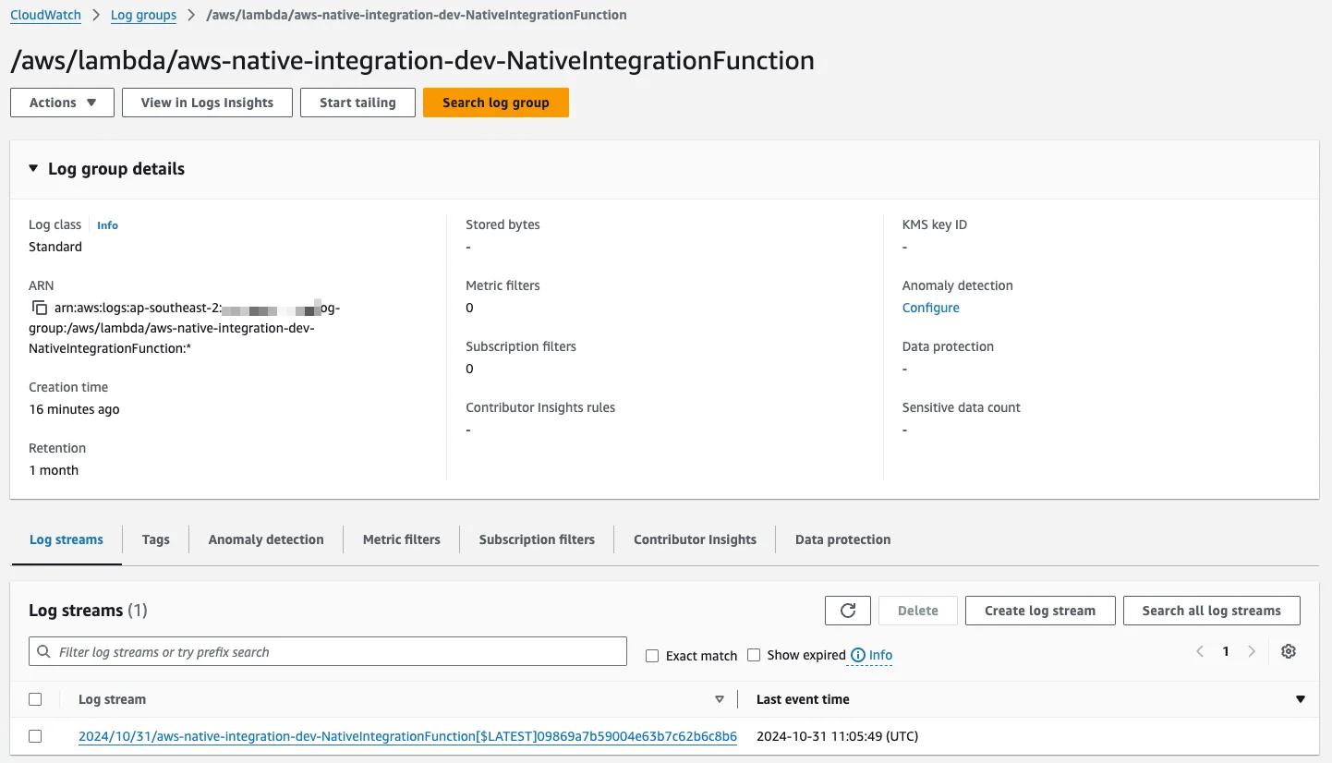Open Log class Info link

pos(107,225)
